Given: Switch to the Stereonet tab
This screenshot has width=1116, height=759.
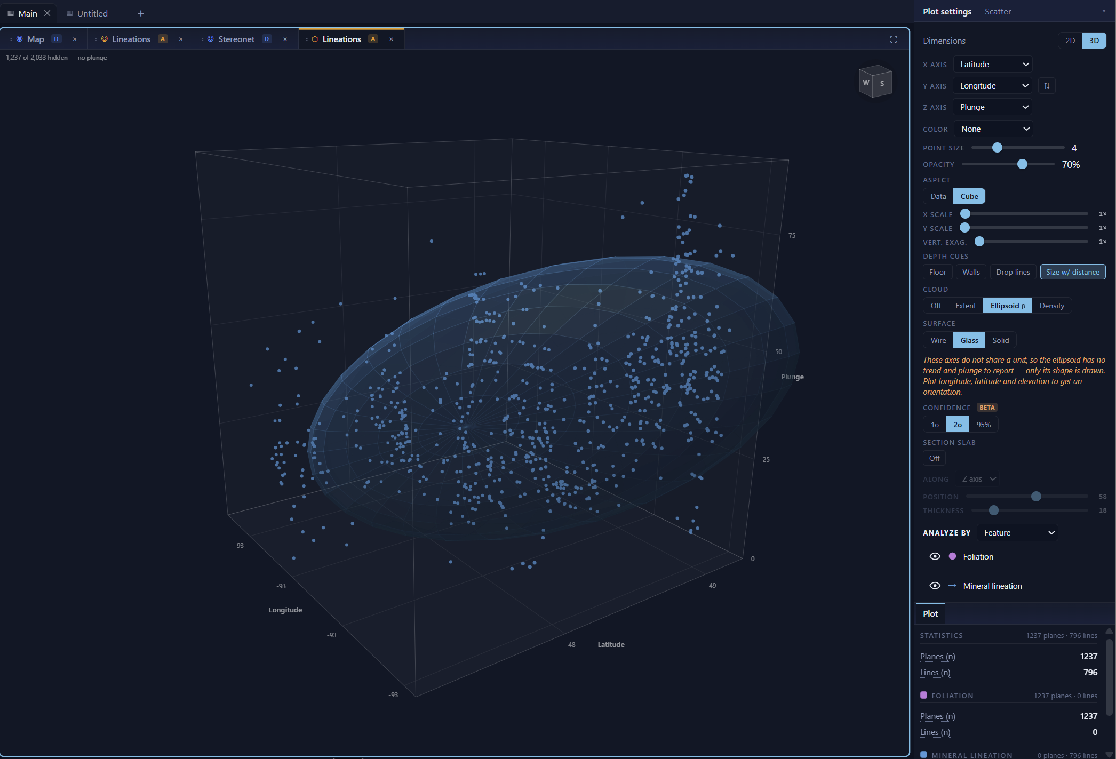Looking at the screenshot, I should pos(236,39).
